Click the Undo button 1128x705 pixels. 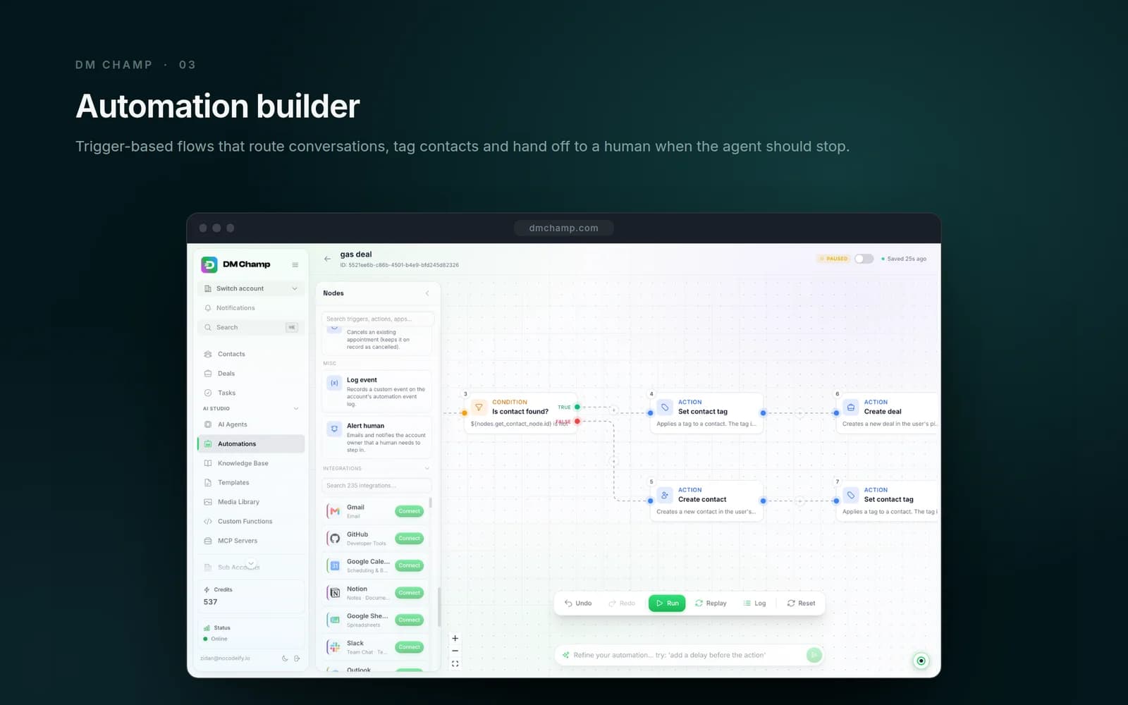coord(578,603)
